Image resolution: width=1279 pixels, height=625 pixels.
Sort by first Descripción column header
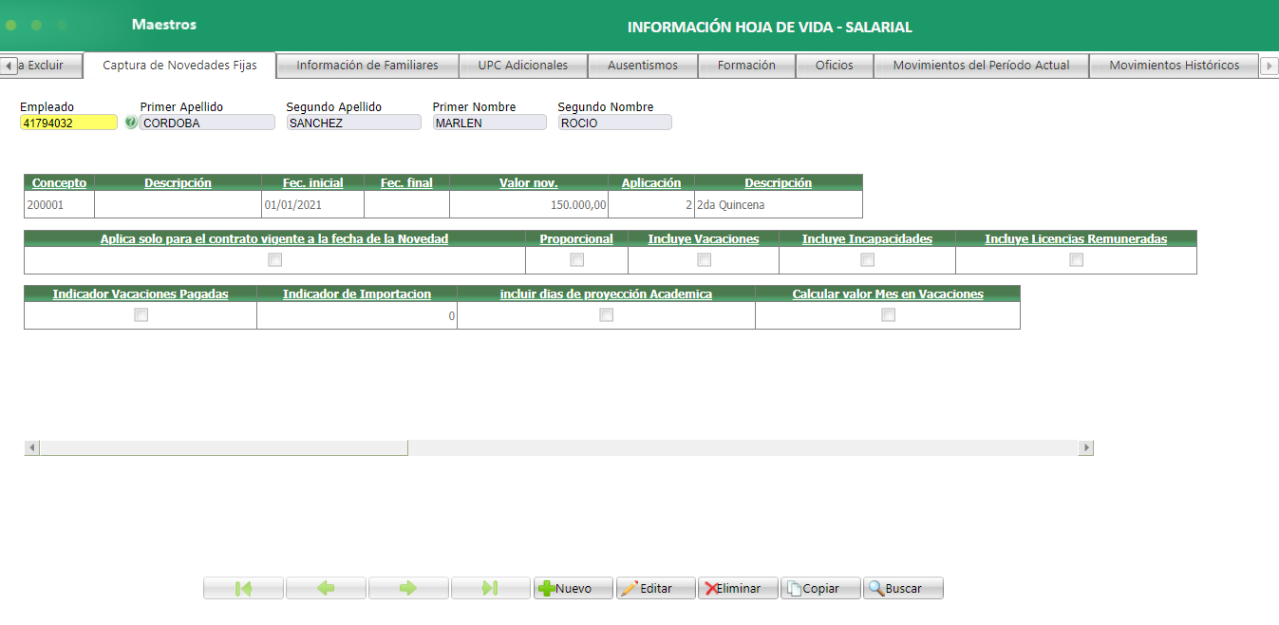click(178, 182)
